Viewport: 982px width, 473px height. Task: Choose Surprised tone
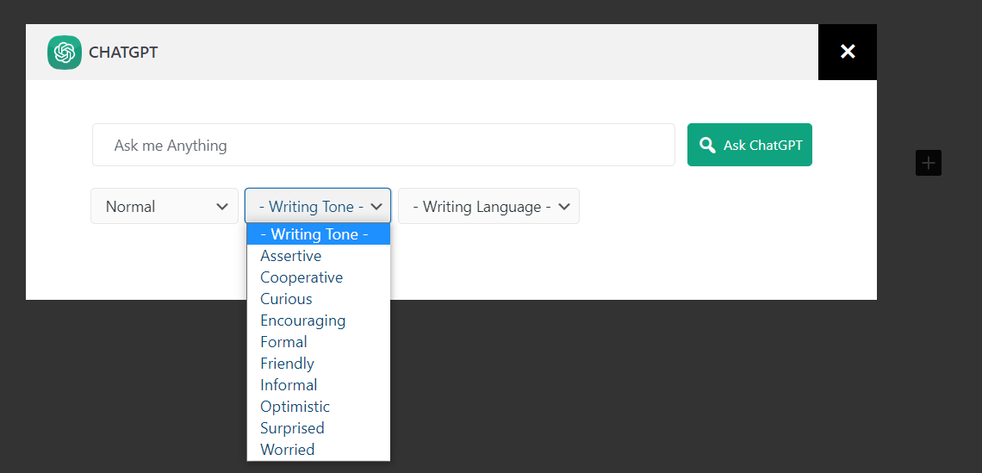point(318,428)
